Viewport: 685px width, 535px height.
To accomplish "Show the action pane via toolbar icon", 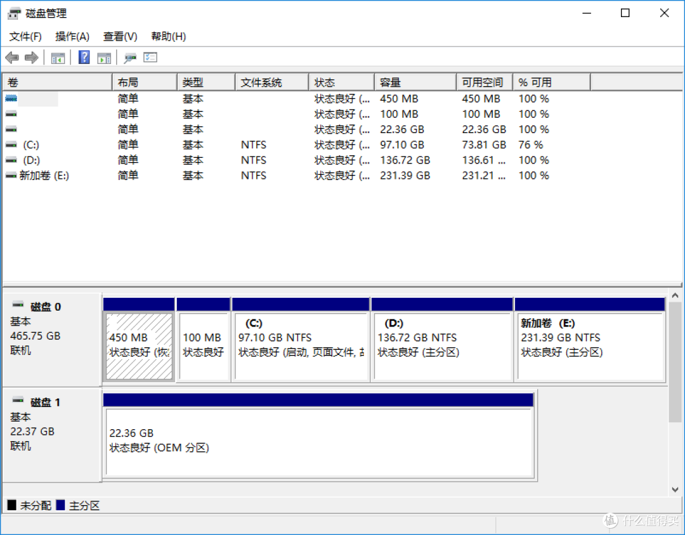I will 104,57.
